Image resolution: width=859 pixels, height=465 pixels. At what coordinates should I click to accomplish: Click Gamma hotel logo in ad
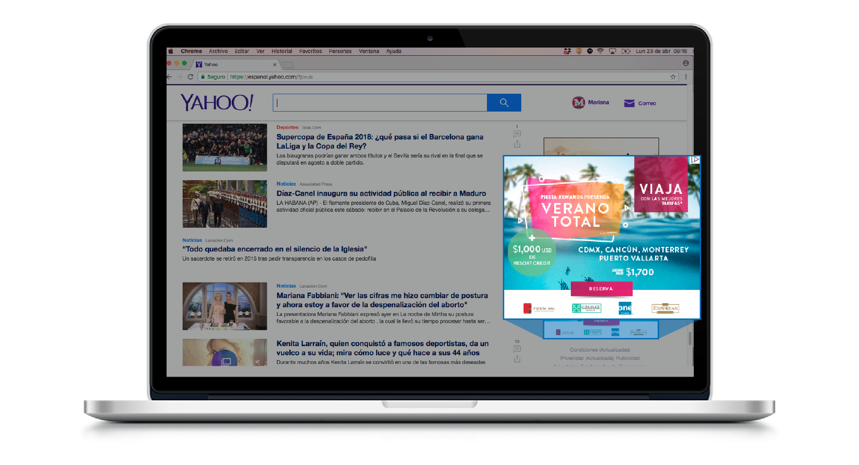586,308
